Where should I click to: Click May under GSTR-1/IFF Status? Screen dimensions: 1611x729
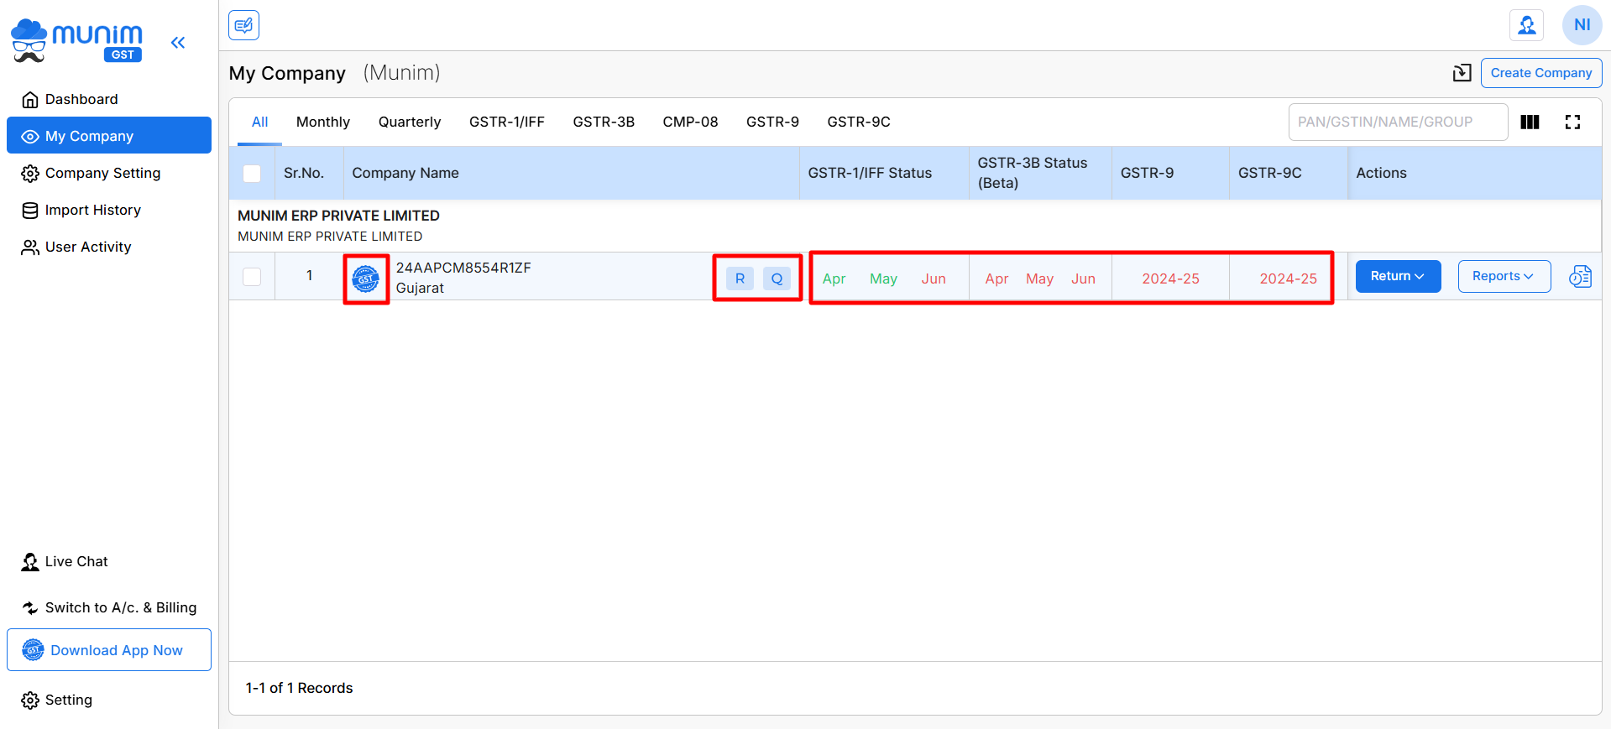[x=883, y=279]
